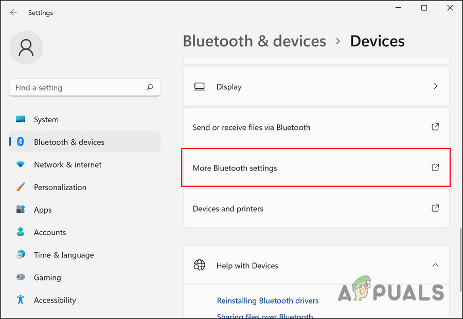Screen dimensions: 463x319
Task: Open the Display settings chevron
Action: click(x=435, y=87)
